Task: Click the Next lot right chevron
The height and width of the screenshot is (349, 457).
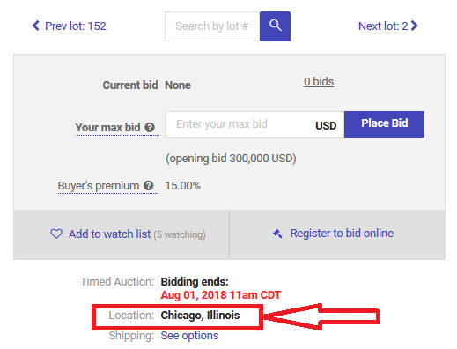Action: coord(414,26)
